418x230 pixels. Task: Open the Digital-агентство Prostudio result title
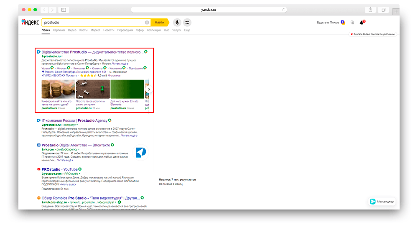click(x=92, y=52)
